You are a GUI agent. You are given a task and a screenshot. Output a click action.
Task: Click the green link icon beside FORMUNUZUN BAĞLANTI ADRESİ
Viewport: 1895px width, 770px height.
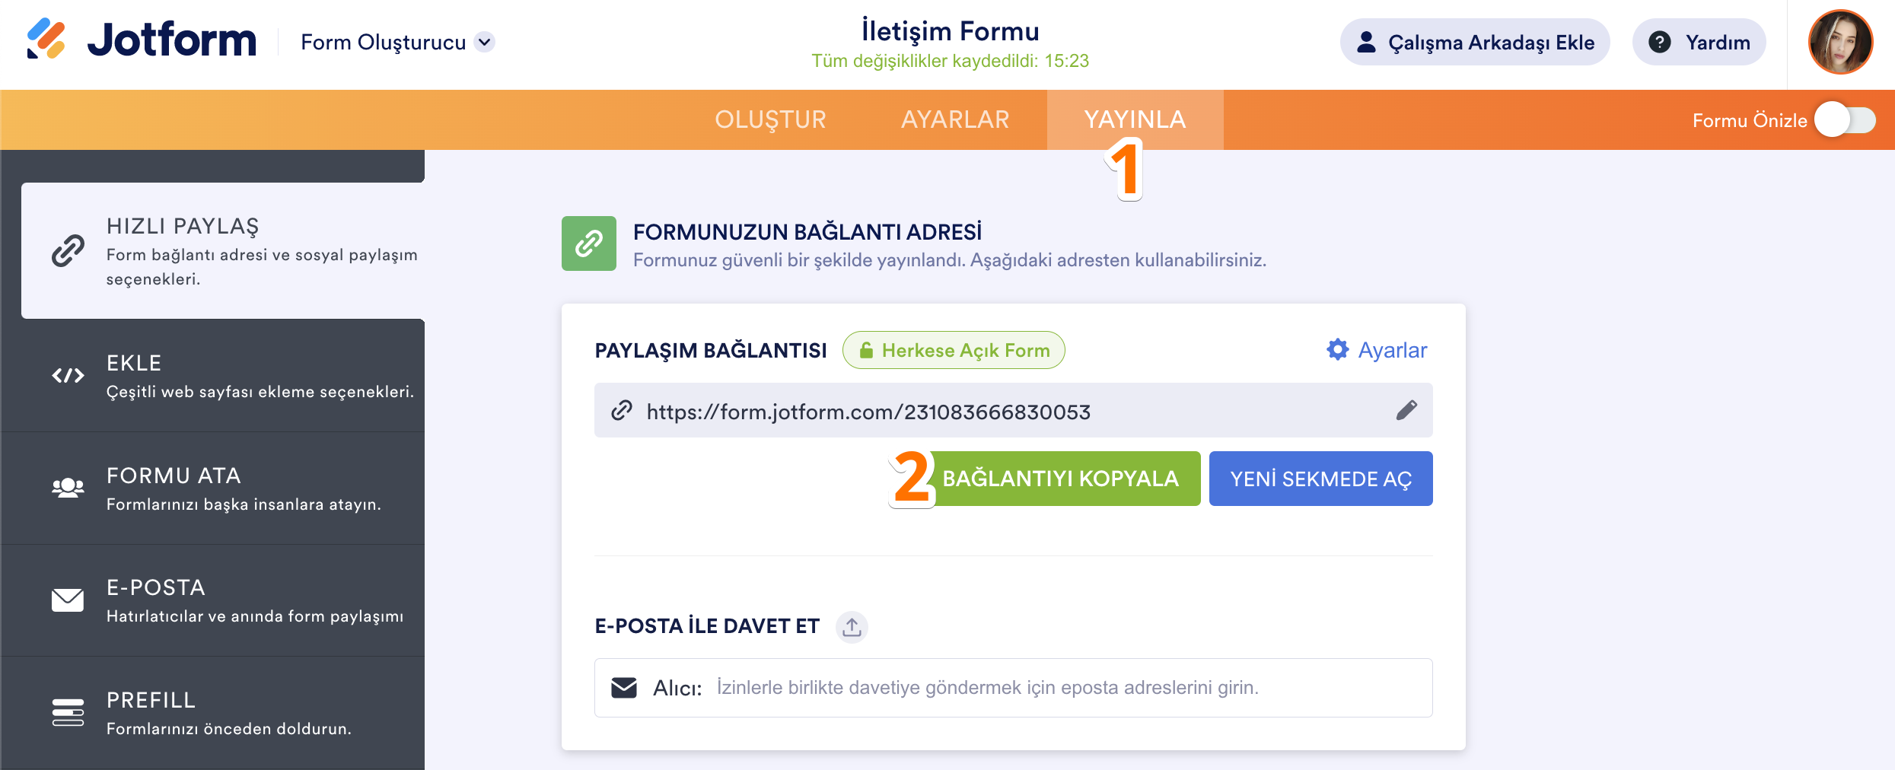(588, 243)
